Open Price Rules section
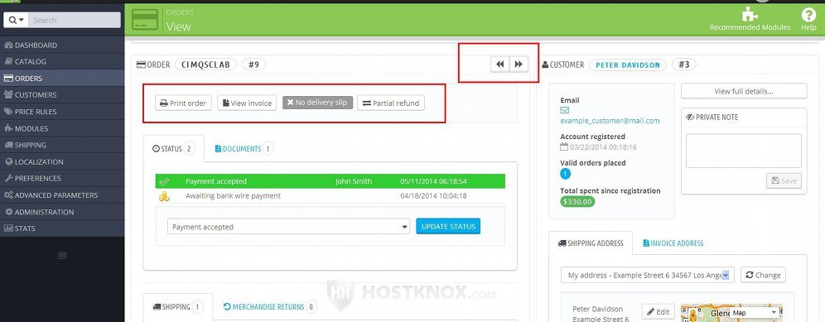825x322 pixels. pos(62,112)
